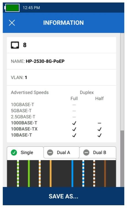This screenshot has height=208, width=127.
Task: Click the gray minus icon on Dual A
Action: (x=50, y=152)
